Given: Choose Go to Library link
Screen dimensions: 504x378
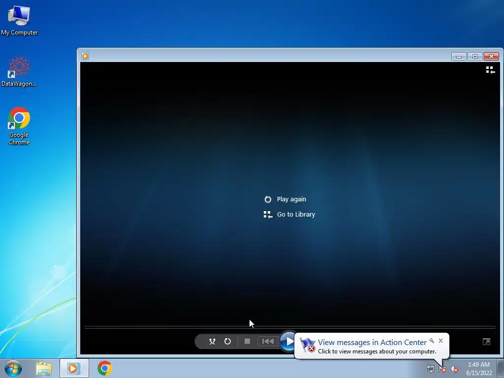Looking at the screenshot, I should (x=296, y=215).
